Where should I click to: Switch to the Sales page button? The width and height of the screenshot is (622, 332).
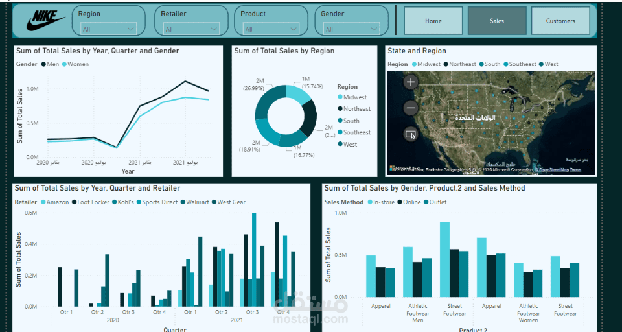497,21
